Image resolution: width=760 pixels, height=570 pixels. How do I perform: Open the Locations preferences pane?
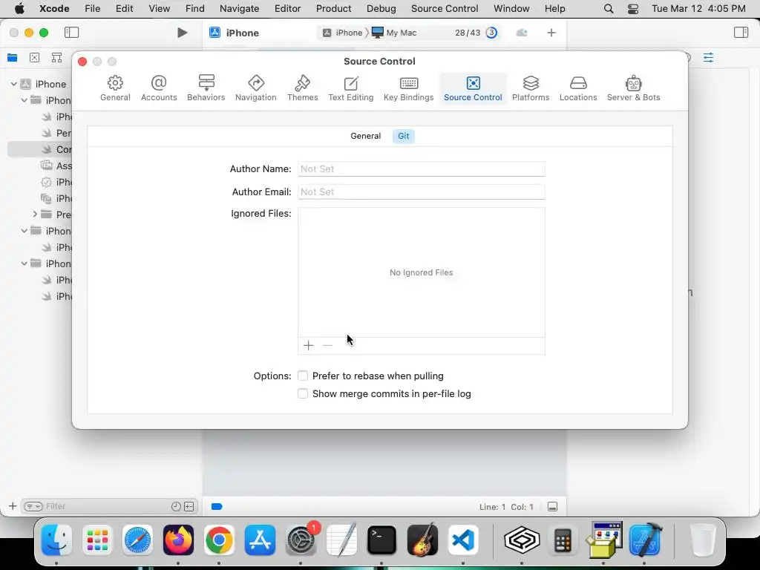coord(577,88)
